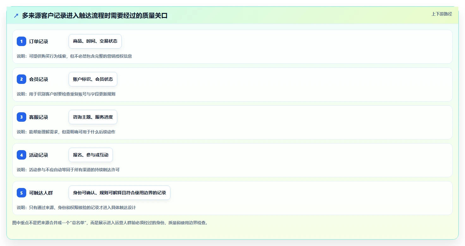Click the number 3 badge for 客服记录
Viewport: 465px width, 246px height.
(x=21, y=117)
